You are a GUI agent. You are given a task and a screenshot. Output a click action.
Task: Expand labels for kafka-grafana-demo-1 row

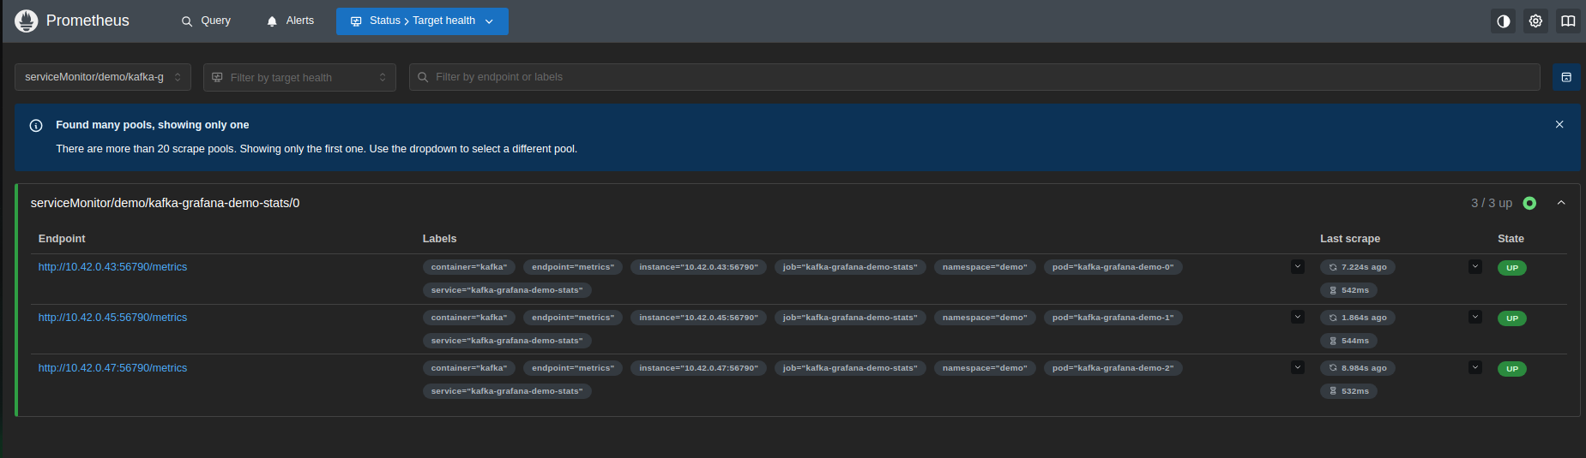1298,317
